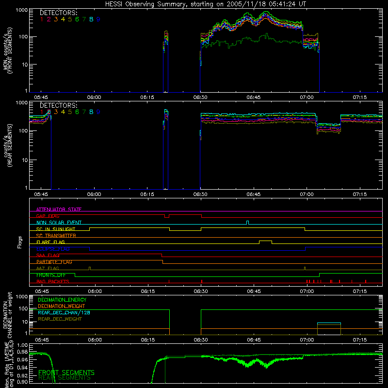Select blue detector number 9 in the rear segments legend
Image resolution: width=388 pixels, height=388 pixels.
98,112
